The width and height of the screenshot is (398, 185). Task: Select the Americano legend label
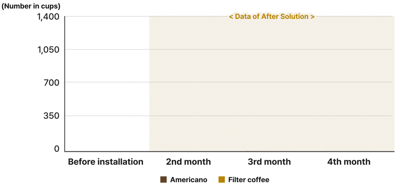coord(189,180)
